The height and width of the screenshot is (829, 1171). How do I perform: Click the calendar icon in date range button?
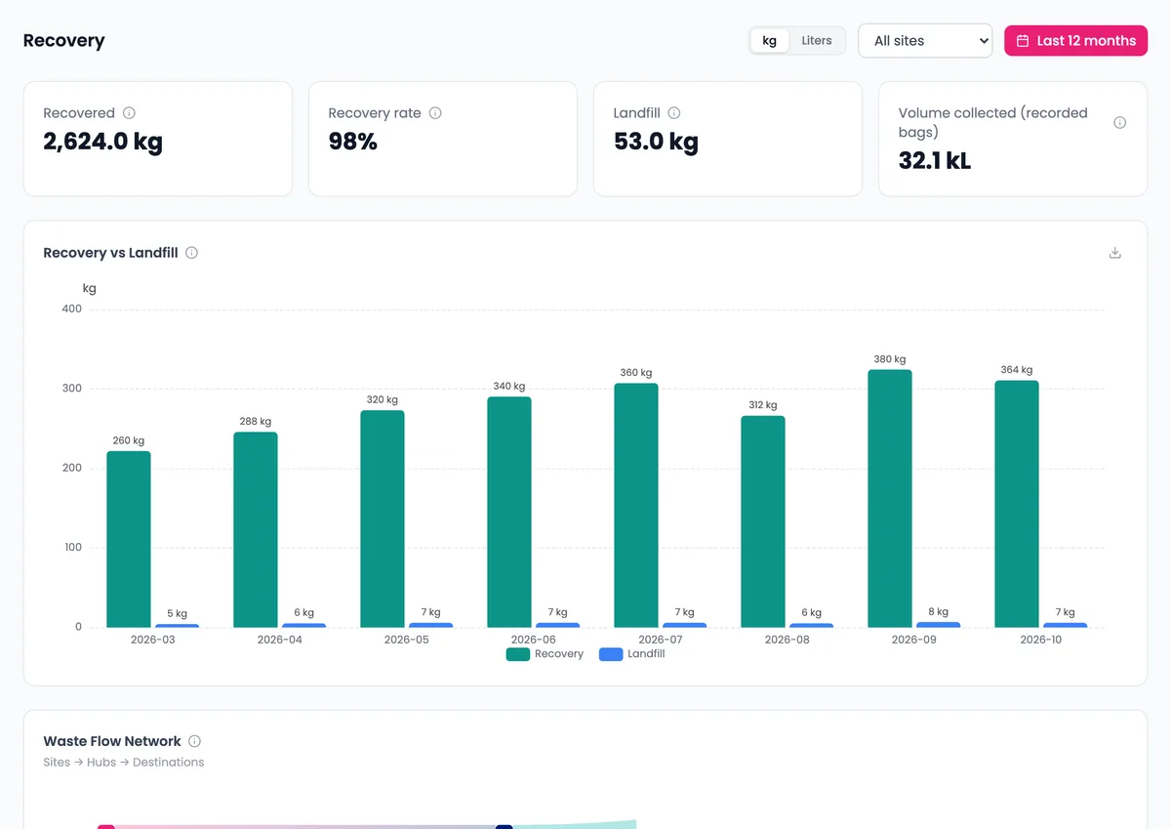point(1023,41)
